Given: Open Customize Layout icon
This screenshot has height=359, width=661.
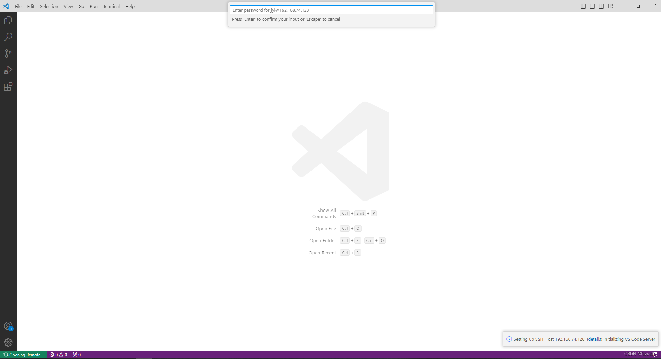Looking at the screenshot, I should point(610,6).
